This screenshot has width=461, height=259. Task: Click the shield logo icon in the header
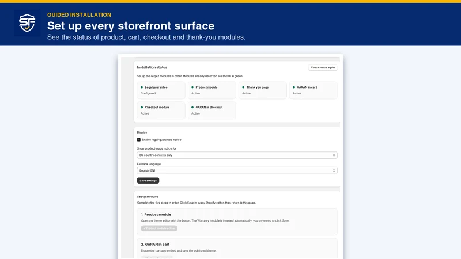27,23
